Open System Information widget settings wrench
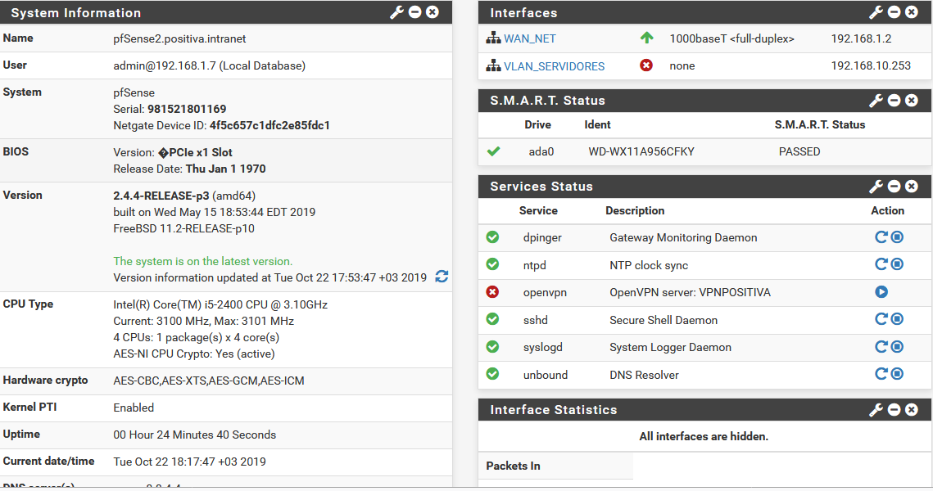This screenshot has width=933, height=491. 397,12
